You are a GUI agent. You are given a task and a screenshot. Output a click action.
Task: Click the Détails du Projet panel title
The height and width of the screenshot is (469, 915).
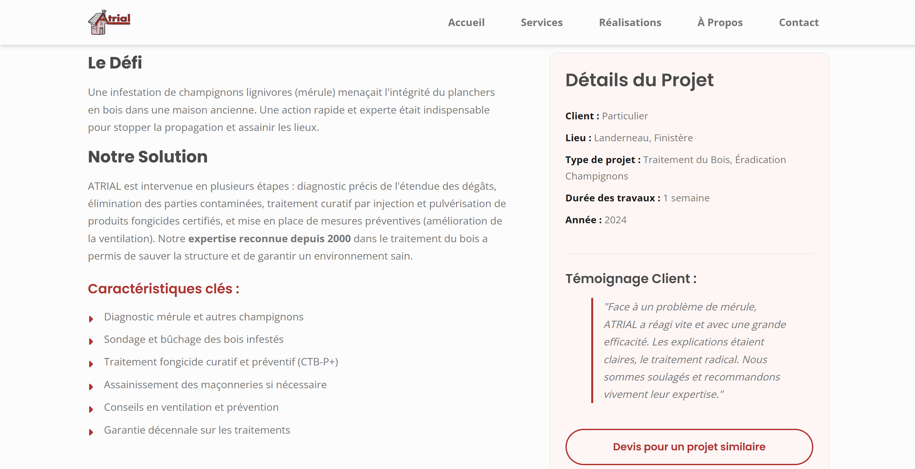point(640,79)
